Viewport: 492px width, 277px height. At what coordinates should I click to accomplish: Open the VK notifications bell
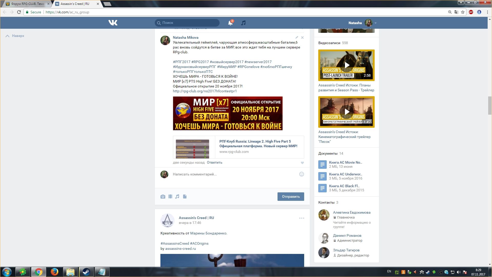(x=230, y=23)
